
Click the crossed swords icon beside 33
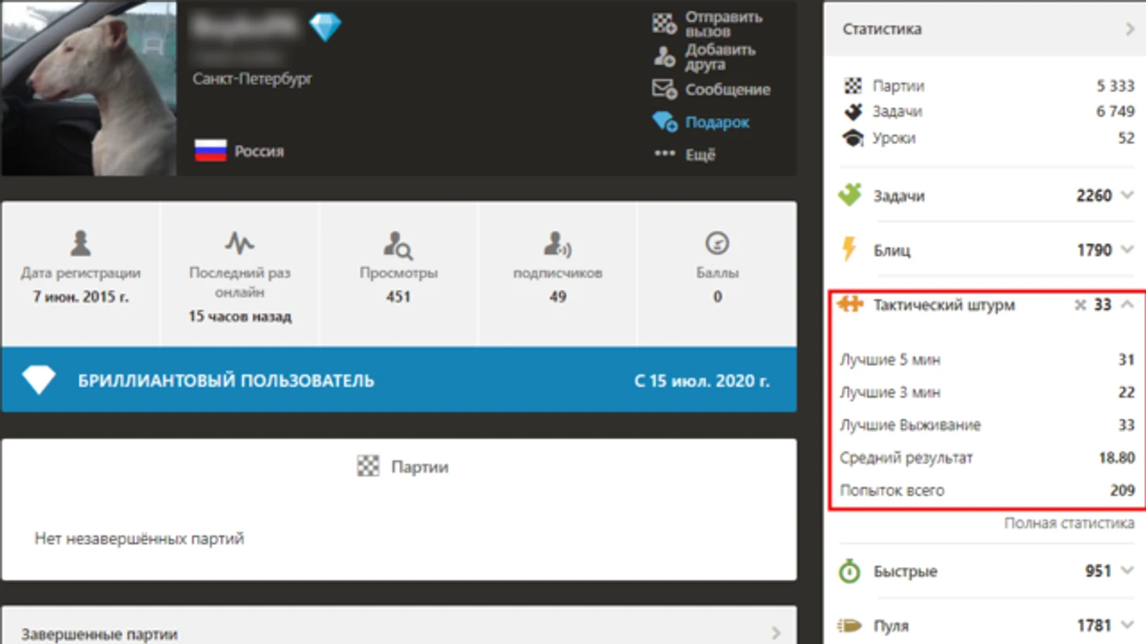(1080, 305)
